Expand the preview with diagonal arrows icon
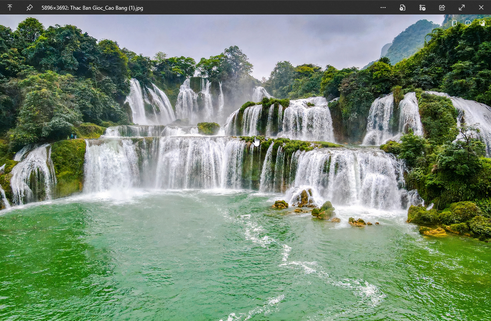Image resolution: width=491 pixels, height=321 pixels. tap(462, 8)
